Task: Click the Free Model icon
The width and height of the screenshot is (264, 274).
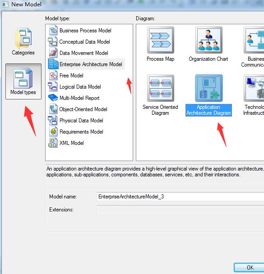Action: pos(53,75)
